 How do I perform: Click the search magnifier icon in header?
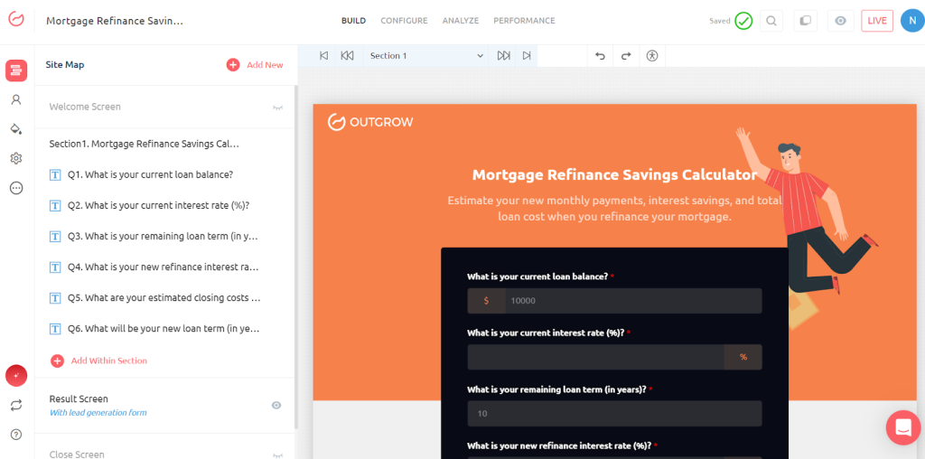771,21
